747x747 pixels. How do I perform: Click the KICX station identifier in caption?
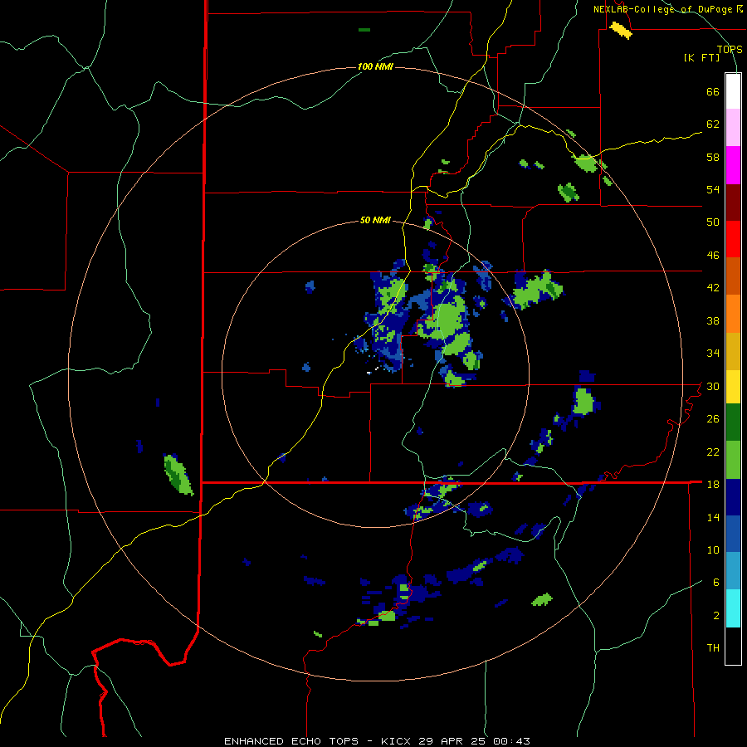coord(395,741)
